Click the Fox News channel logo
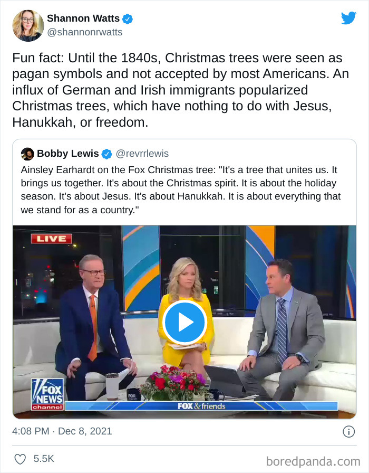369x473 pixels. (x=47, y=394)
